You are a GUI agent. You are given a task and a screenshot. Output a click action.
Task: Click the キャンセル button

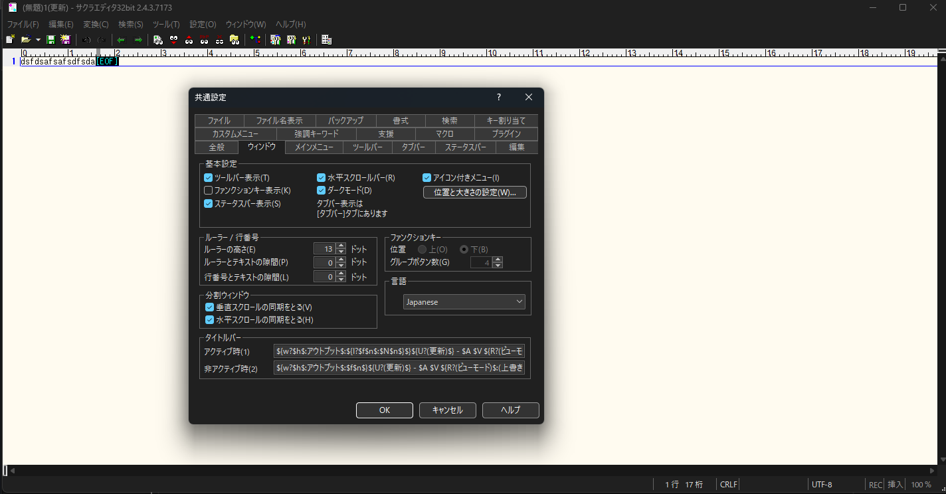click(448, 410)
